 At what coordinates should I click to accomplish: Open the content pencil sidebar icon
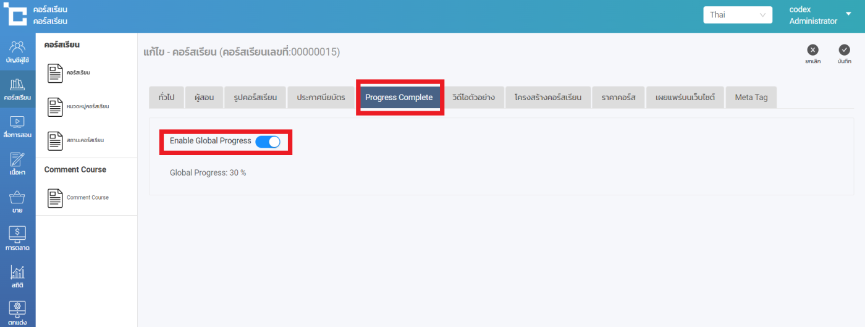click(x=17, y=160)
